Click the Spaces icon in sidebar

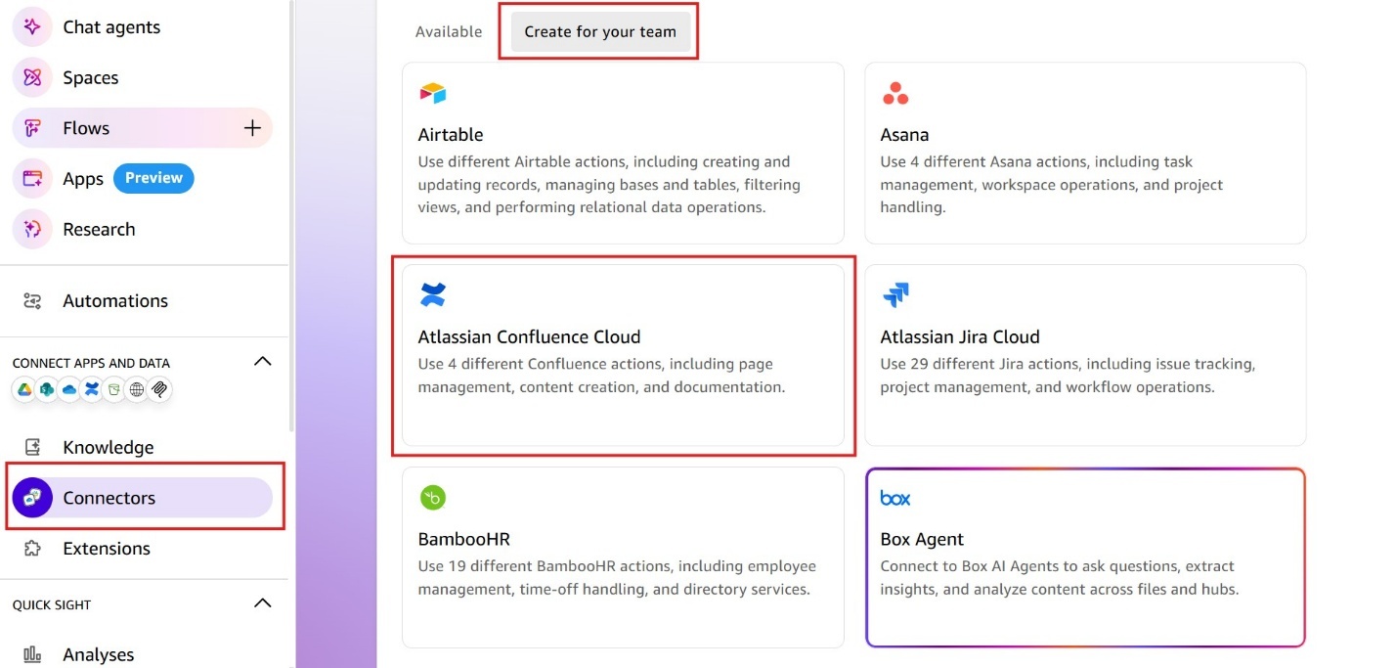(32, 77)
